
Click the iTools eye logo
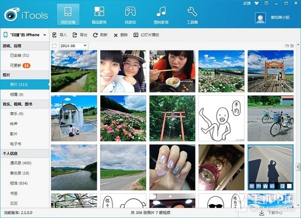(12, 15)
